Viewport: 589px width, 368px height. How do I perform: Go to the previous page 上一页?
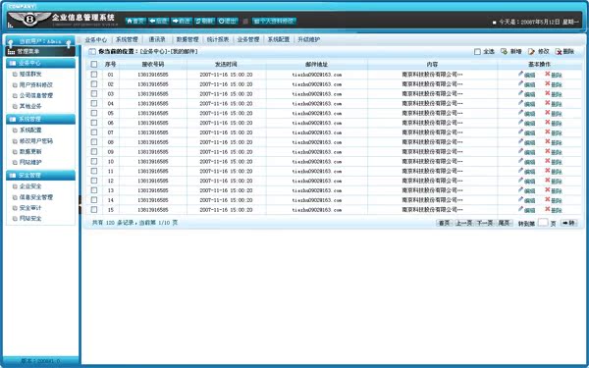464,223
